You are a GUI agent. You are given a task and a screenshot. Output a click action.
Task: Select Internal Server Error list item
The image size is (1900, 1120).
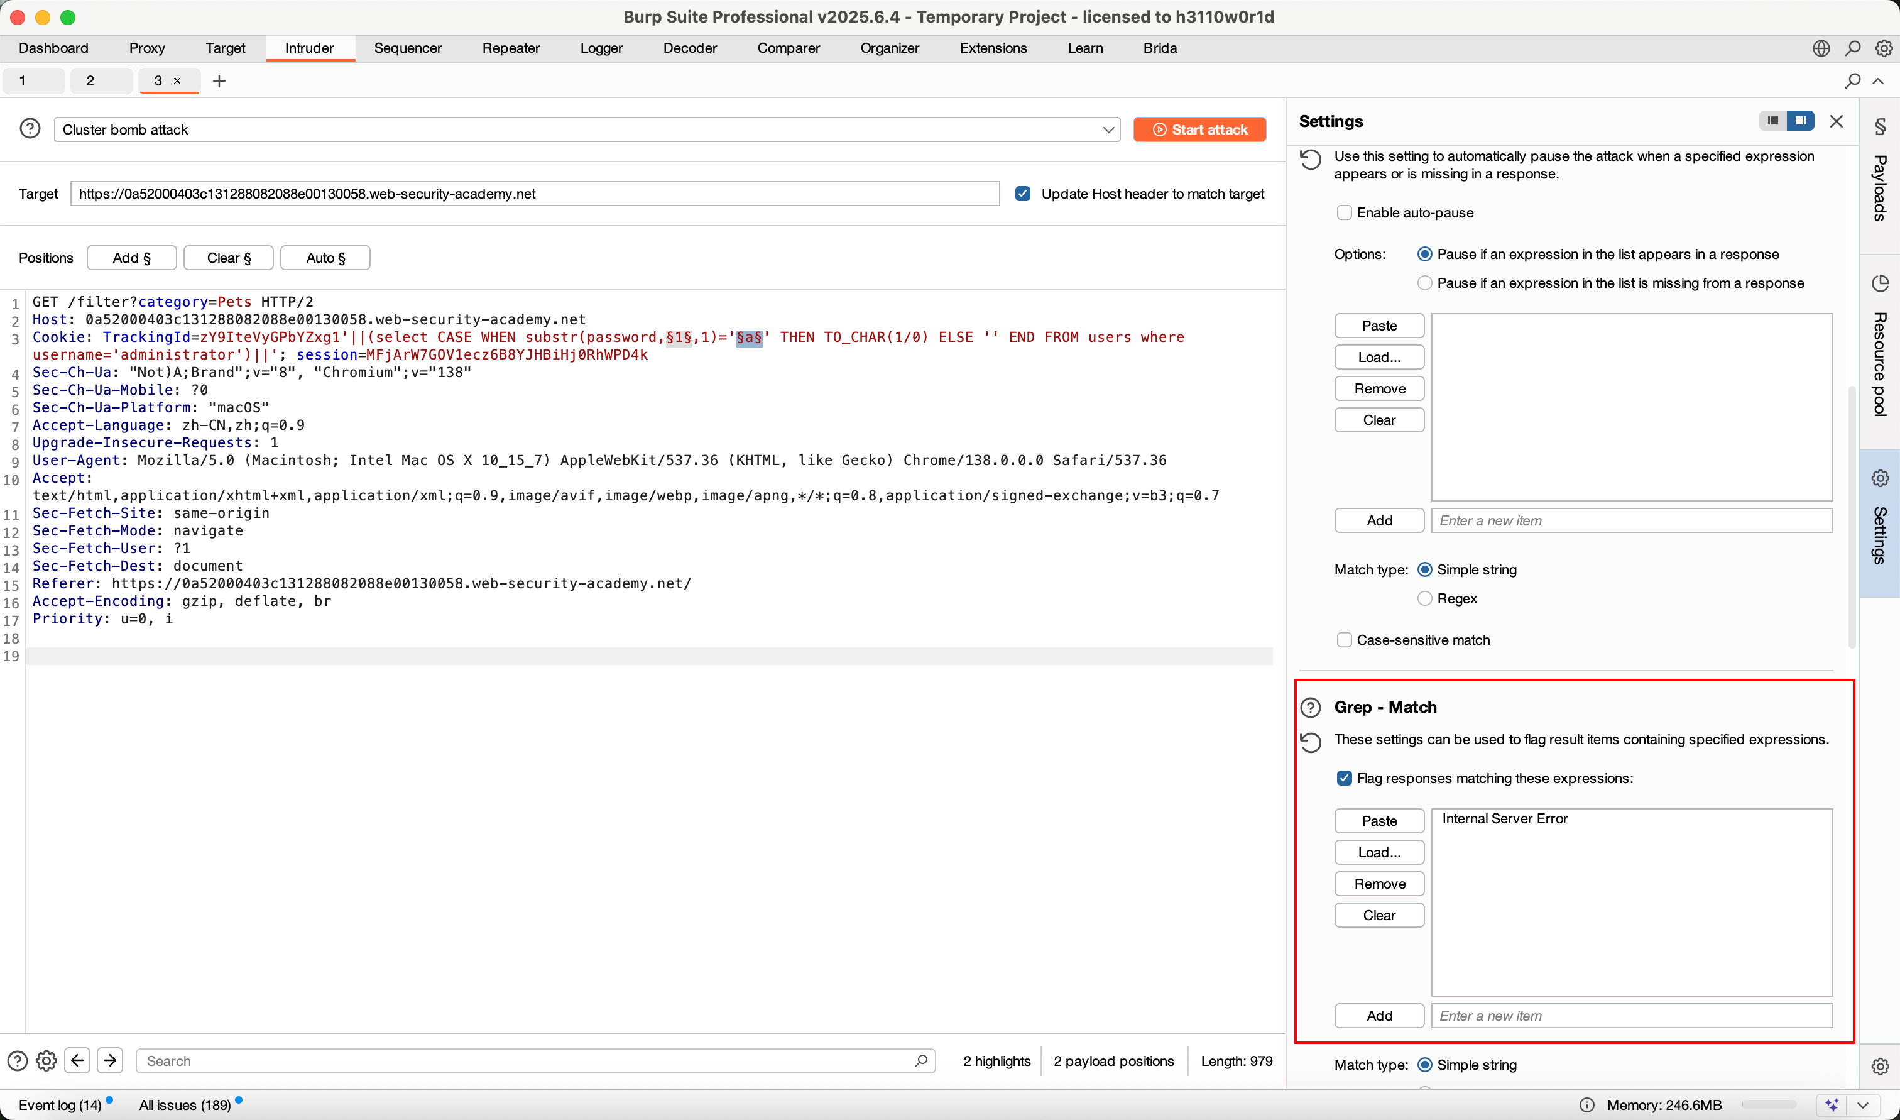(x=1504, y=819)
